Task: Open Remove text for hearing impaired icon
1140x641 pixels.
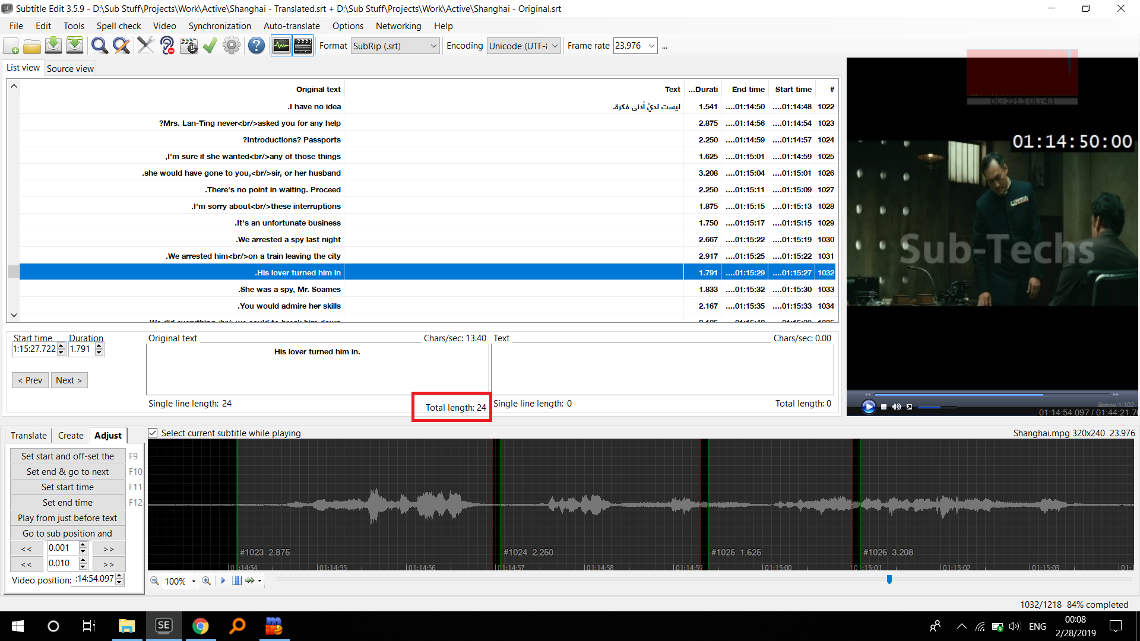Action: pyautogui.click(x=167, y=46)
